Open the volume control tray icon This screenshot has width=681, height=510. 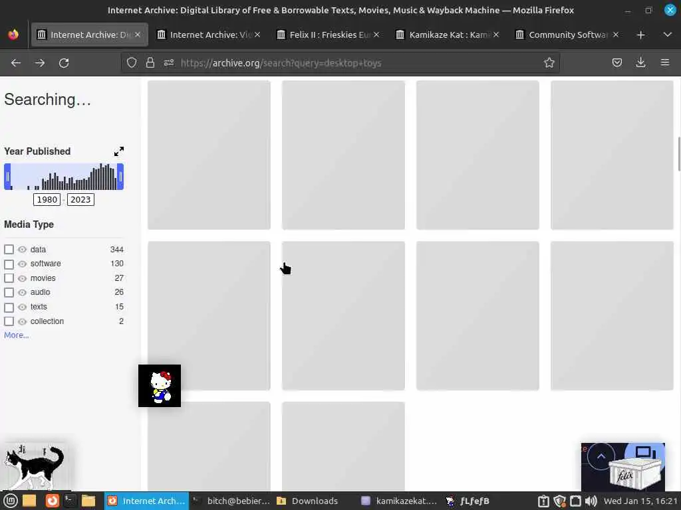pyautogui.click(x=591, y=501)
